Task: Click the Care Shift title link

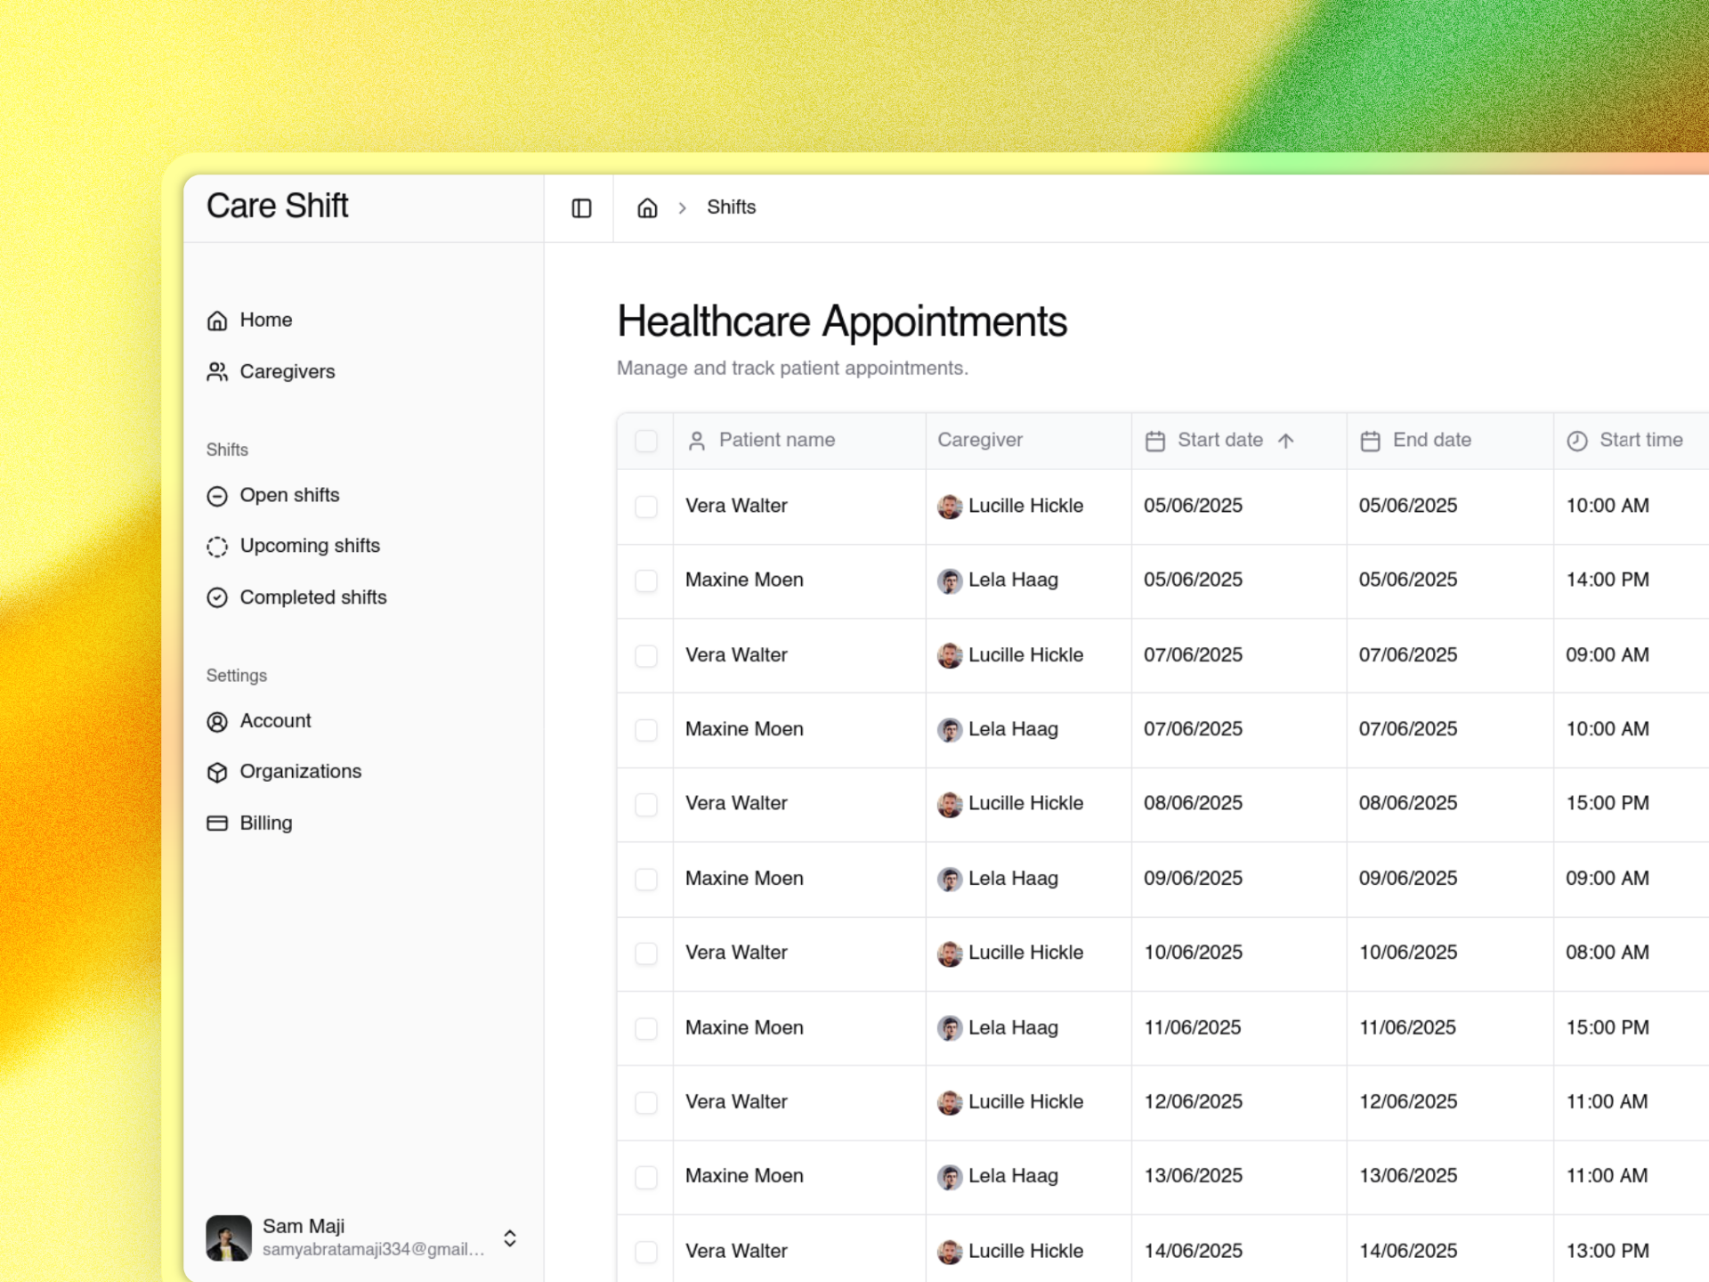Action: 277,206
